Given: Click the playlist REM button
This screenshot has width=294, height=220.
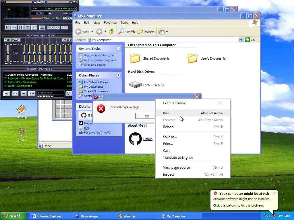Looking at the screenshot, I should tap(15, 94).
